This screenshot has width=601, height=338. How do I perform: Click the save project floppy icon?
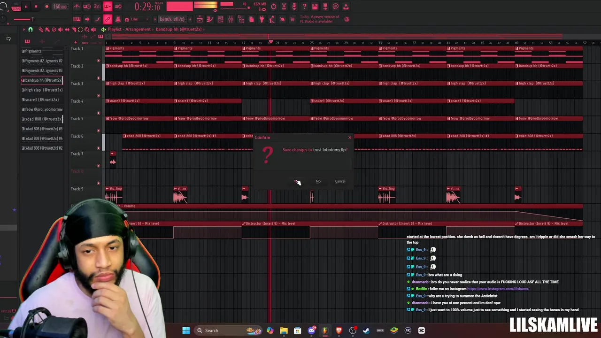click(315, 7)
